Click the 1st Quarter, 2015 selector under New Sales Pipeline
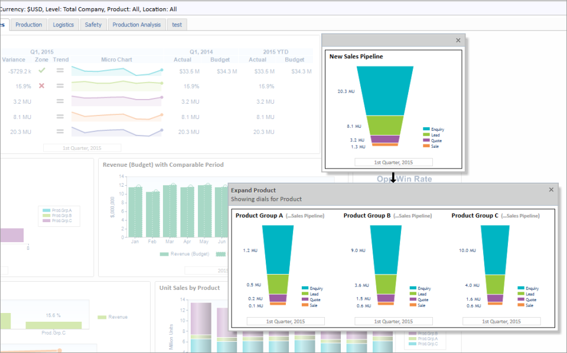The width and height of the screenshot is (567, 353). (x=393, y=162)
